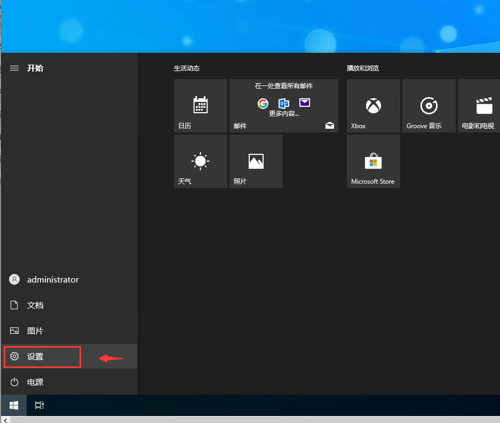This screenshot has height=423, width=500.
Task: Open the Groove 音乐 tile
Action: point(428,106)
